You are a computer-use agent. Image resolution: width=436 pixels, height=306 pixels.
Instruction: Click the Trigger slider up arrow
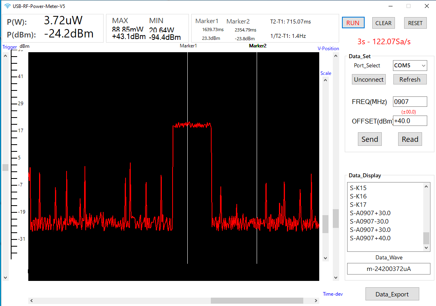pos(5,56)
